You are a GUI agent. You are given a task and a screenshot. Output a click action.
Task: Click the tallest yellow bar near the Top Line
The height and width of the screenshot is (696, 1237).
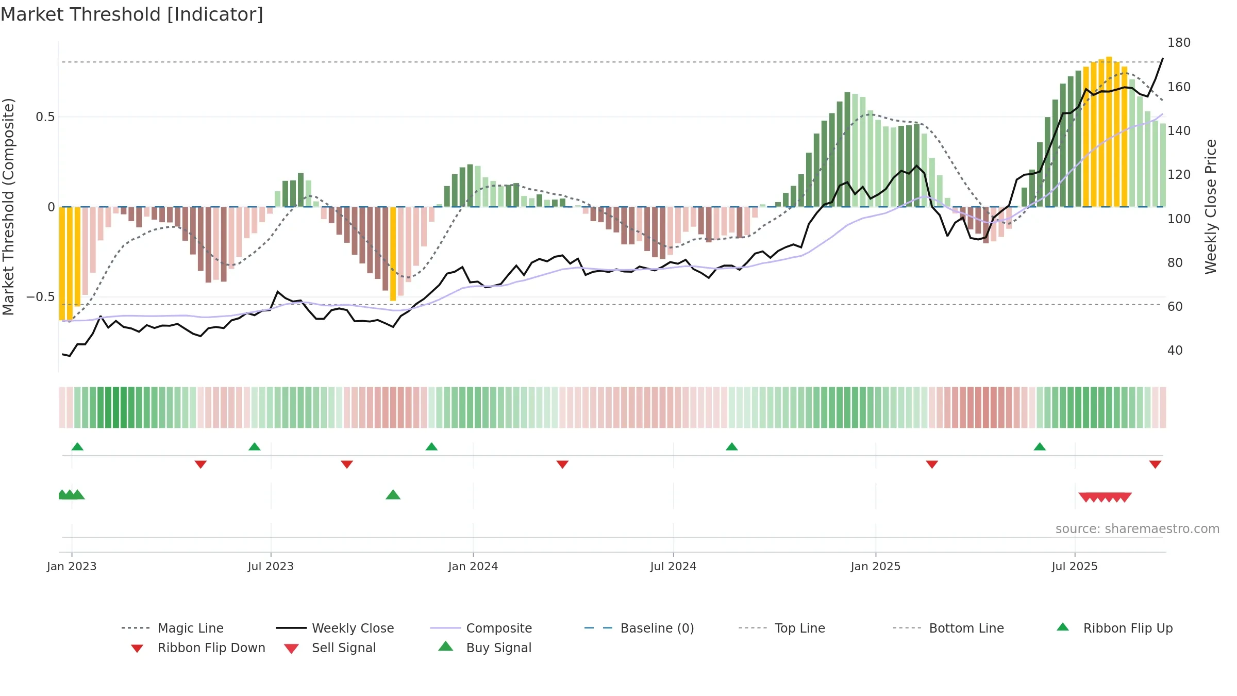coord(1109,131)
